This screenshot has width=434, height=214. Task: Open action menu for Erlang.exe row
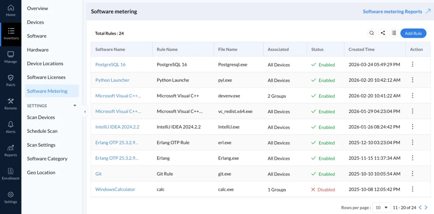412,158
